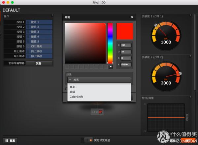This screenshot has width=198, height=145.
Task: Open help for the 操作 panel
Action: [x=52, y=15]
